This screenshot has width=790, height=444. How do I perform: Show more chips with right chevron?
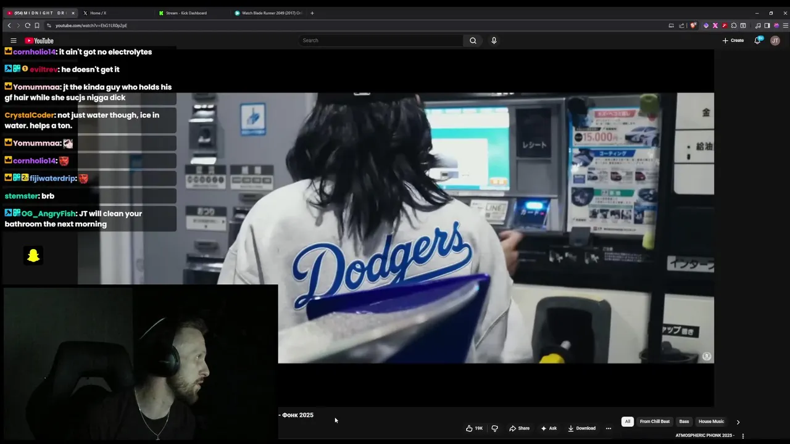738,422
